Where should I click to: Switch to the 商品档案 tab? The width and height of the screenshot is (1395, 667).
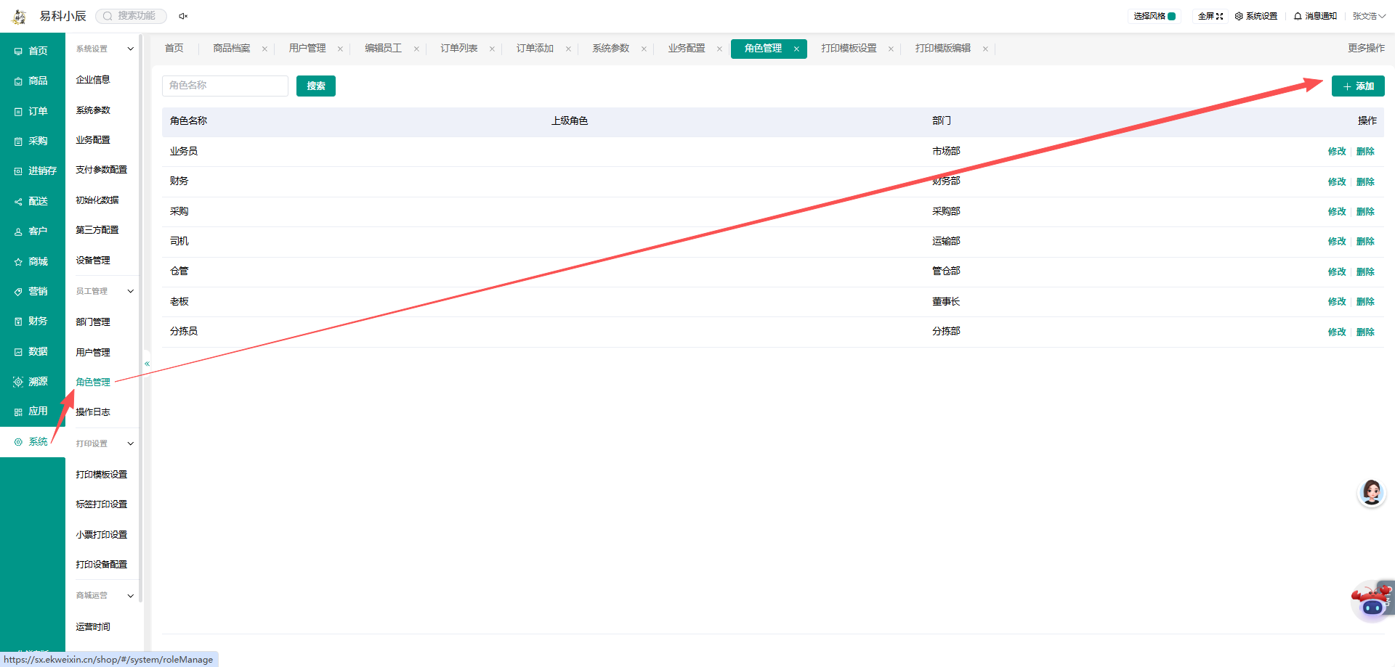pos(232,49)
